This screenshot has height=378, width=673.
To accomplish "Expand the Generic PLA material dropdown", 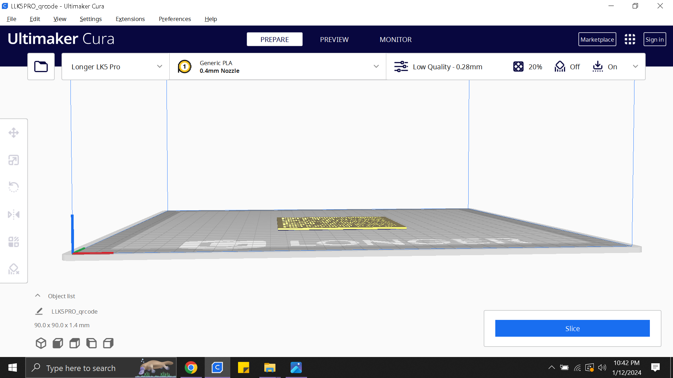I will tap(278, 66).
